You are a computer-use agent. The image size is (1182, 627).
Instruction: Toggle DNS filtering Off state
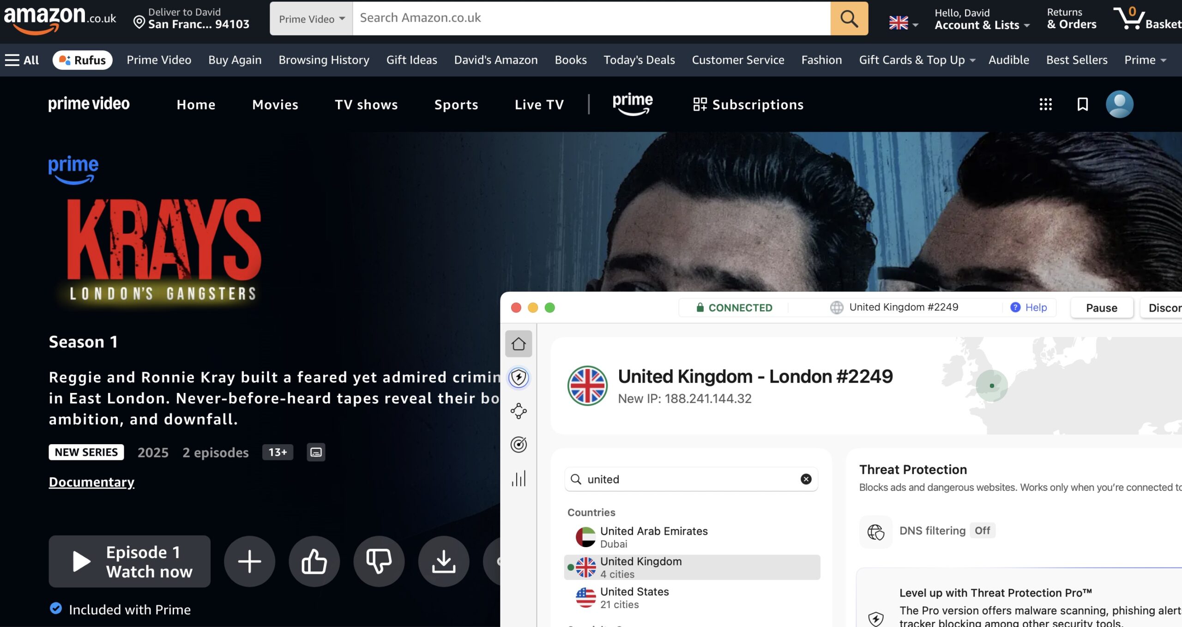(x=982, y=531)
